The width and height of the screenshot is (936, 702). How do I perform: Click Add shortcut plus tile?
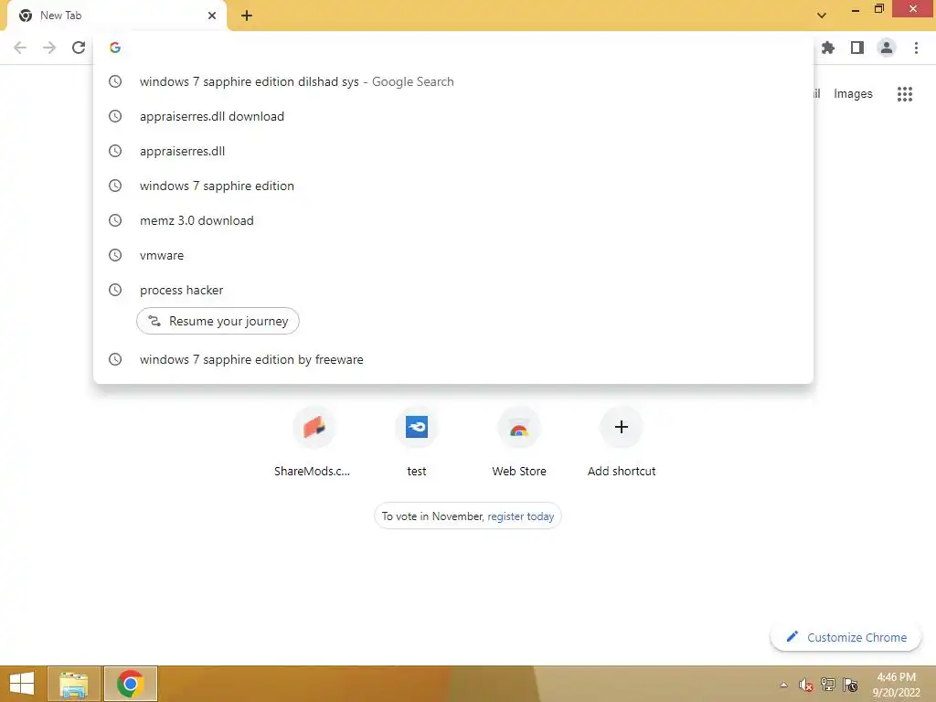(622, 441)
